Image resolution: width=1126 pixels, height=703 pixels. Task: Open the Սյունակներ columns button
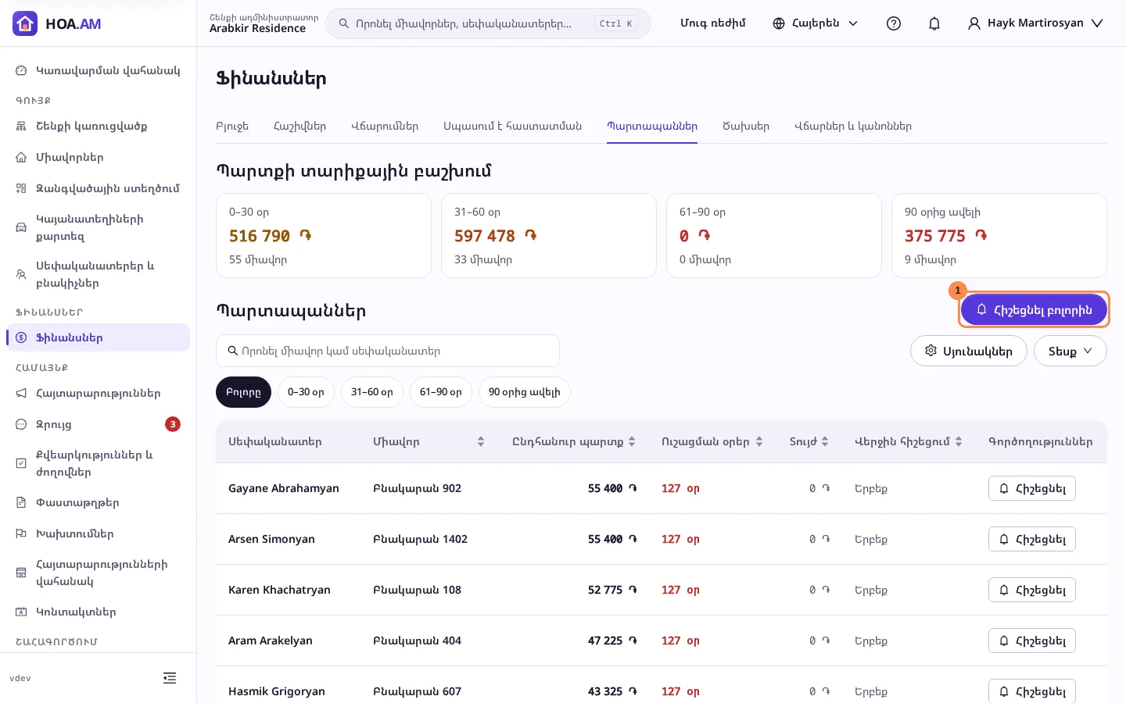tap(969, 351)
